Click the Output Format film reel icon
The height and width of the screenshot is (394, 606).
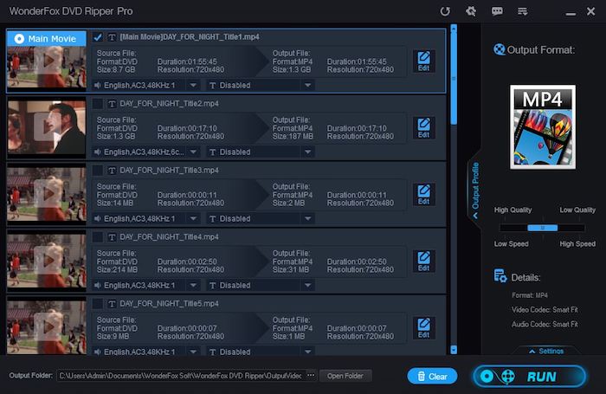[x=499, y=49]
